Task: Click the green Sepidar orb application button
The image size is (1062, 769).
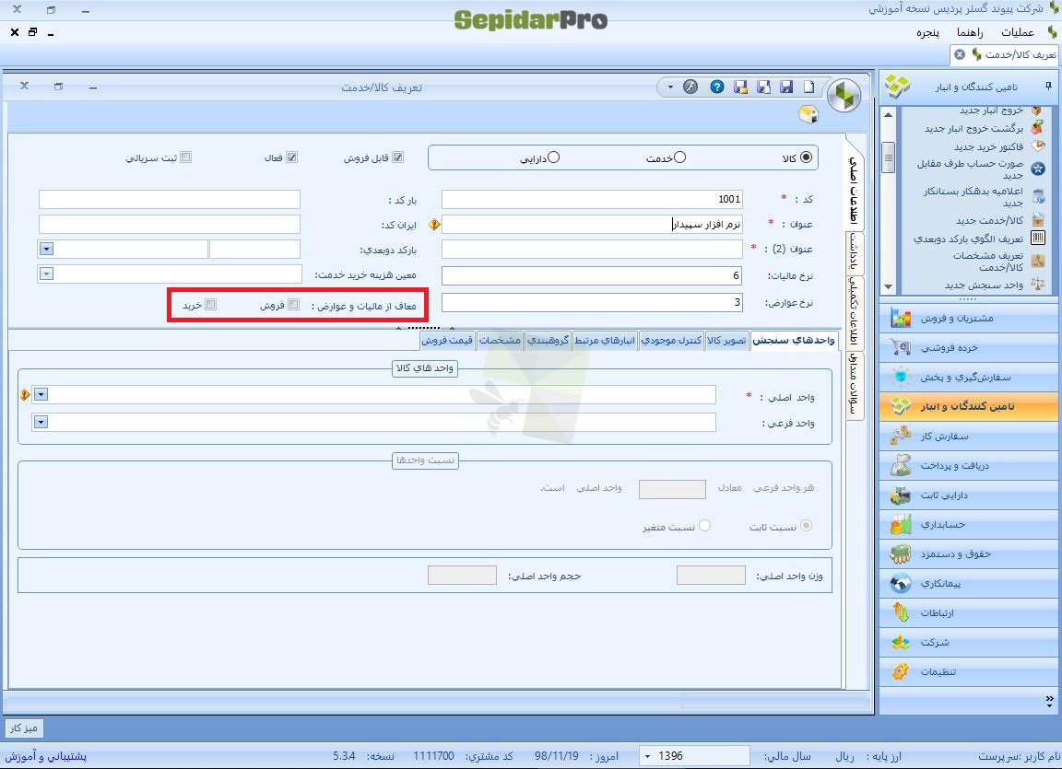Action: (844, 95)
